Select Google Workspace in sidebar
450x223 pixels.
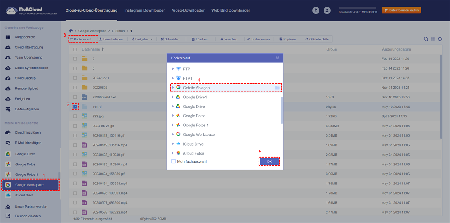(30, 185)
